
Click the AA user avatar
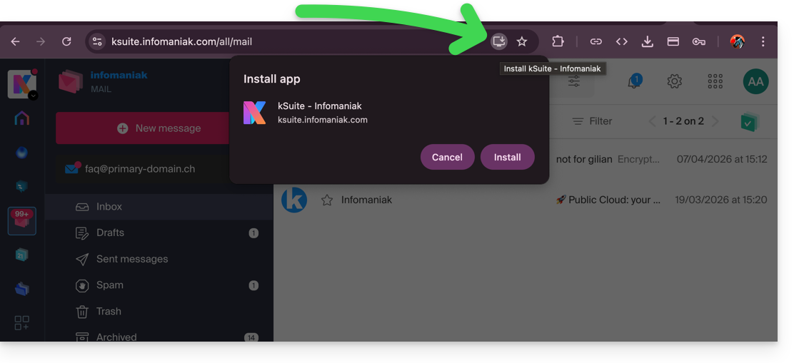pos(755,81)
